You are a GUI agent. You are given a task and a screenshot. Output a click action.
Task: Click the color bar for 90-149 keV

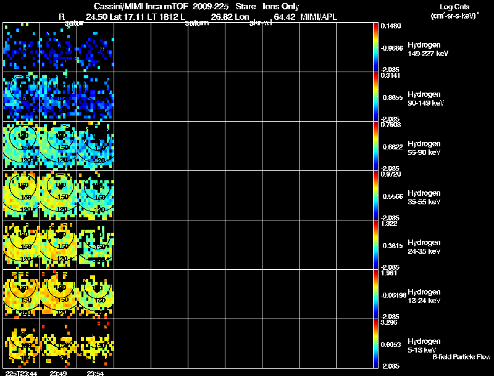click(x=375, y=97)
